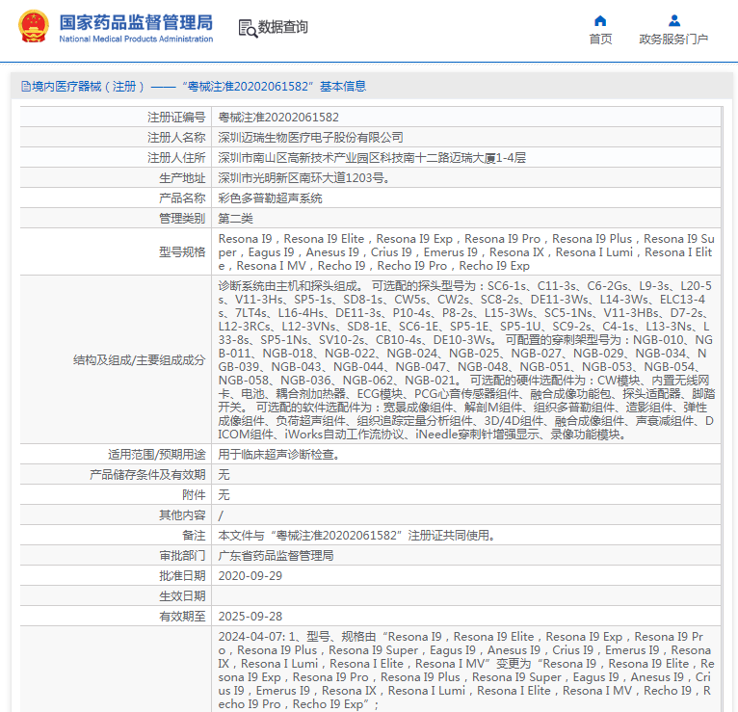Viewport: 738px width, 712px height.
Task: Click the 注册人住所 label
Action: point(176,158)
